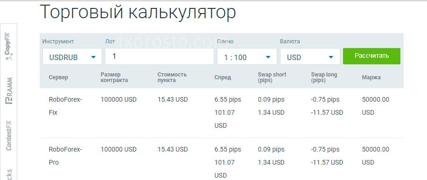Viewport: 427px width, 180px height.
Task: Open the ContestFX sidebar tab
Action: click(9, 135)
